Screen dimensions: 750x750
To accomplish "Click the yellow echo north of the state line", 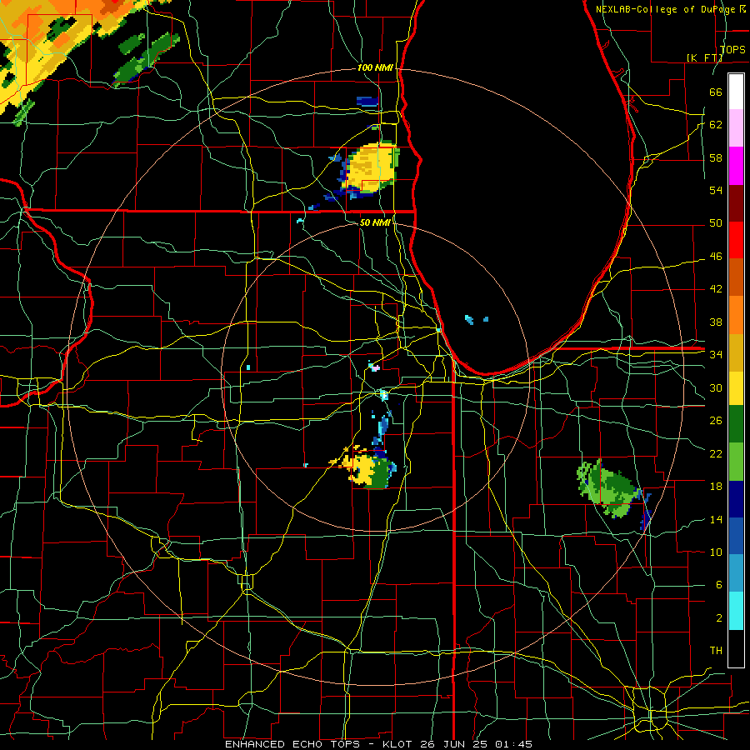I will [370, 168].
